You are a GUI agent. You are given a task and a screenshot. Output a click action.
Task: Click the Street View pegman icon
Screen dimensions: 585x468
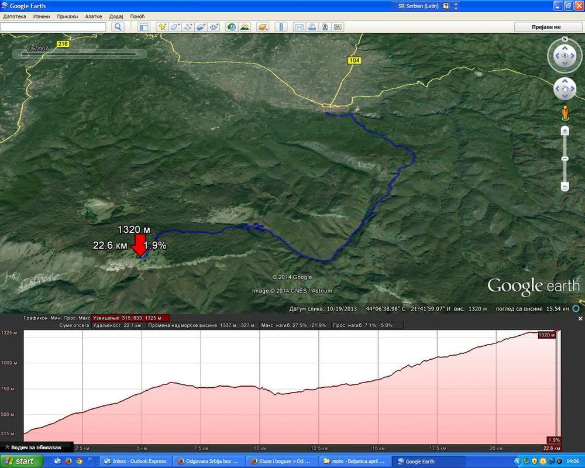pos(565,113)
